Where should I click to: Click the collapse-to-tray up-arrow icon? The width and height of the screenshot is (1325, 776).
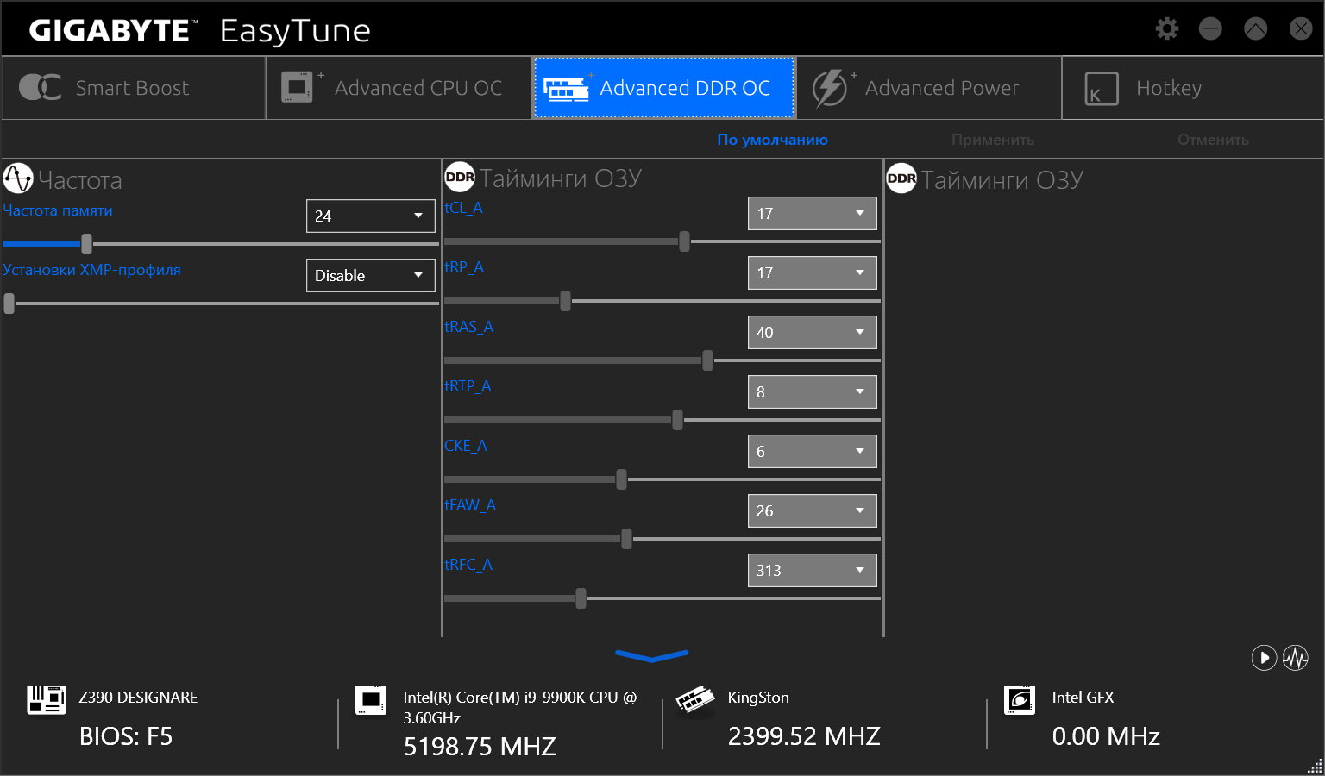(1256, 28)
